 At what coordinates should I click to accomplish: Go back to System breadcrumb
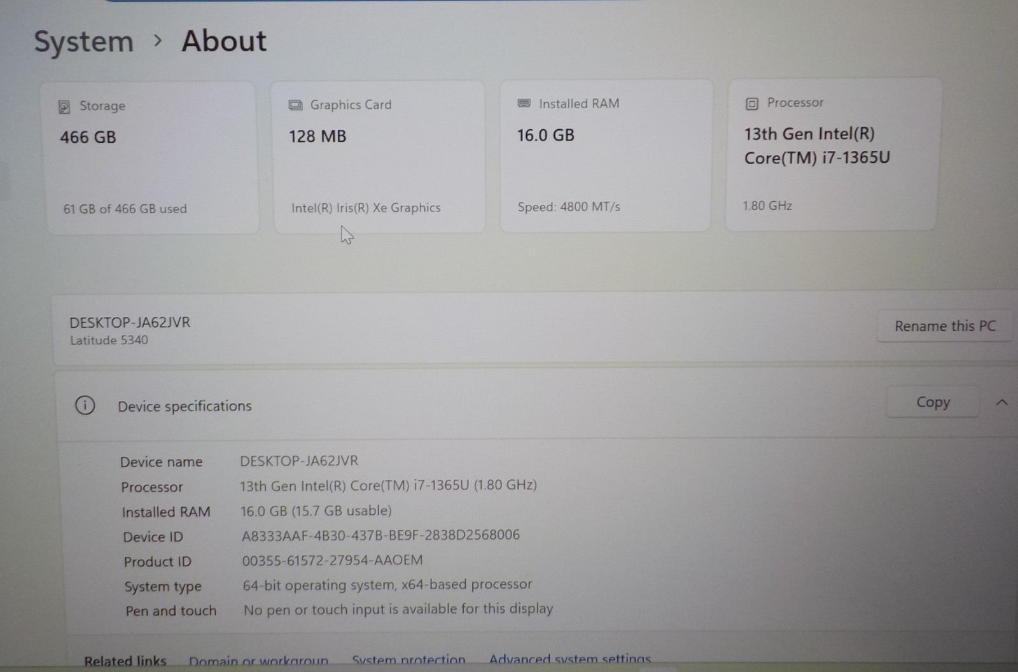pos(84,42)
